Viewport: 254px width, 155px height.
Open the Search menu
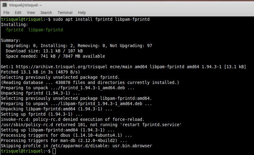pos(46,13)
